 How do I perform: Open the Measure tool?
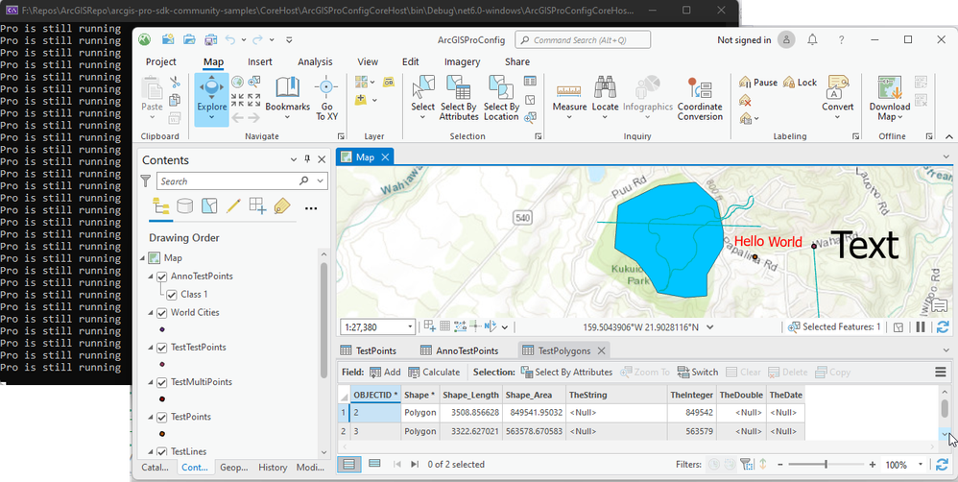(569, 95)
